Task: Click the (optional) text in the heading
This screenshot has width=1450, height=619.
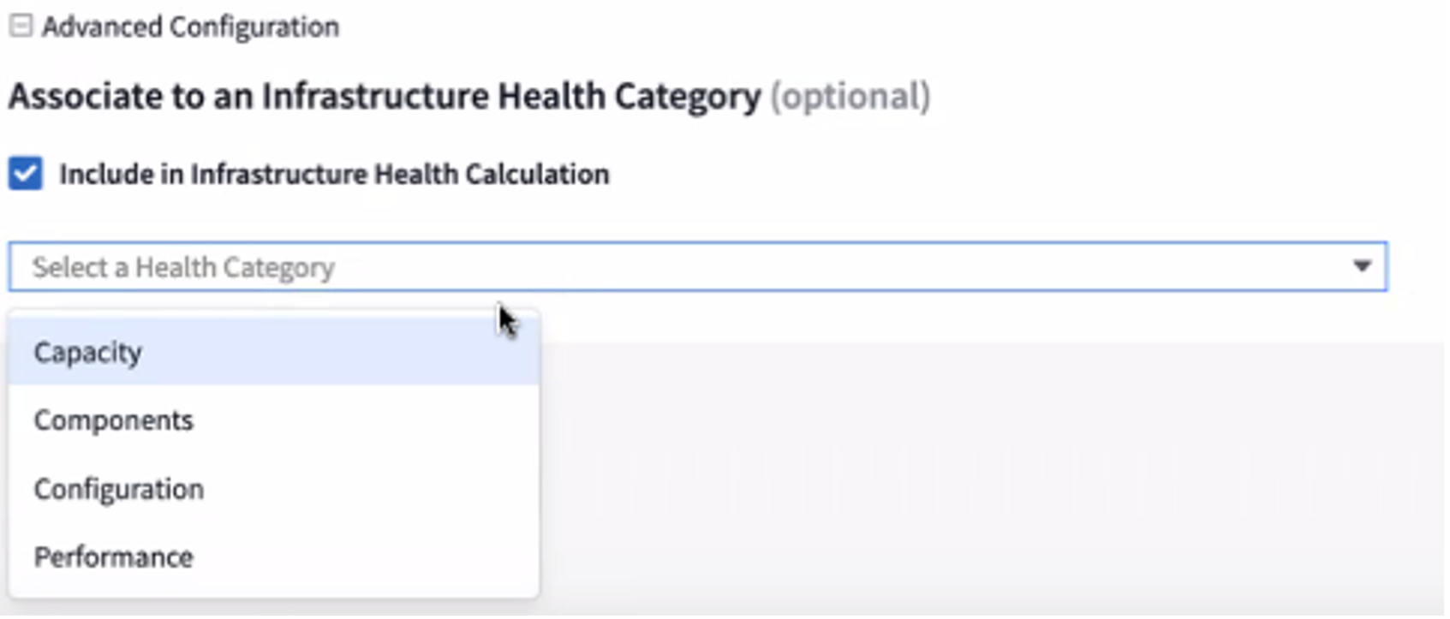Action: pyautogui.click(x=850, y=97)
